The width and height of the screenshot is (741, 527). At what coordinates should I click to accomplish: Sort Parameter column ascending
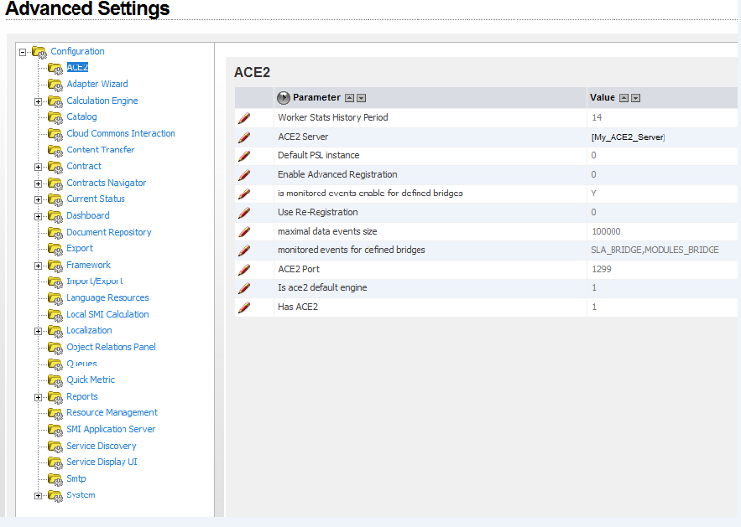click(350, 98)
